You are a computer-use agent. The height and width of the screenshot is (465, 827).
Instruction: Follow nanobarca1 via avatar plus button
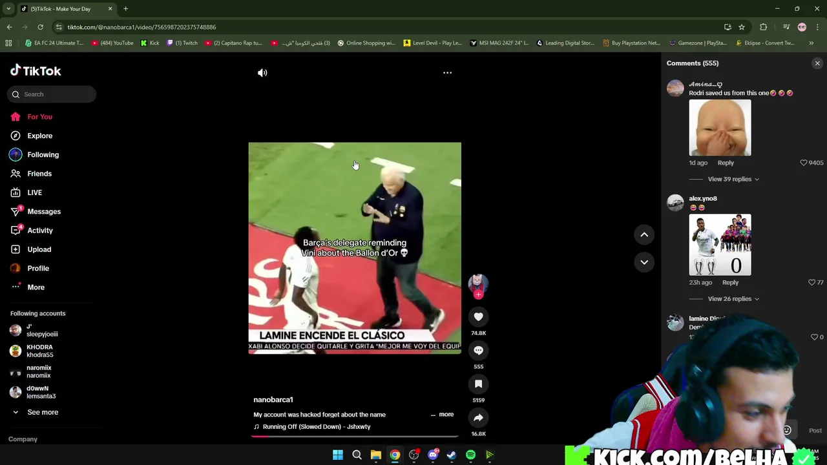click(x=478, y=294)
